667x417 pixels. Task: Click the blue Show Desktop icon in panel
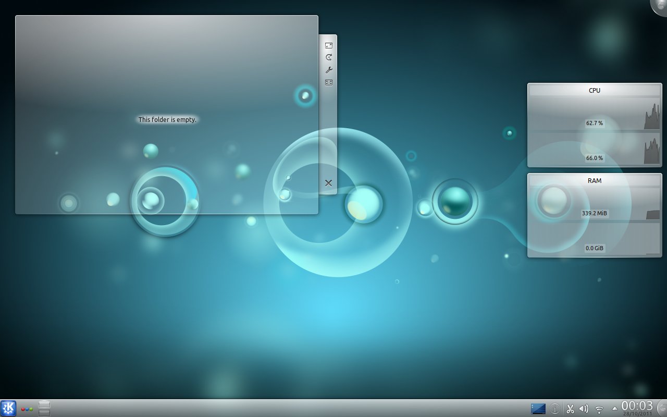coord(538,409)
